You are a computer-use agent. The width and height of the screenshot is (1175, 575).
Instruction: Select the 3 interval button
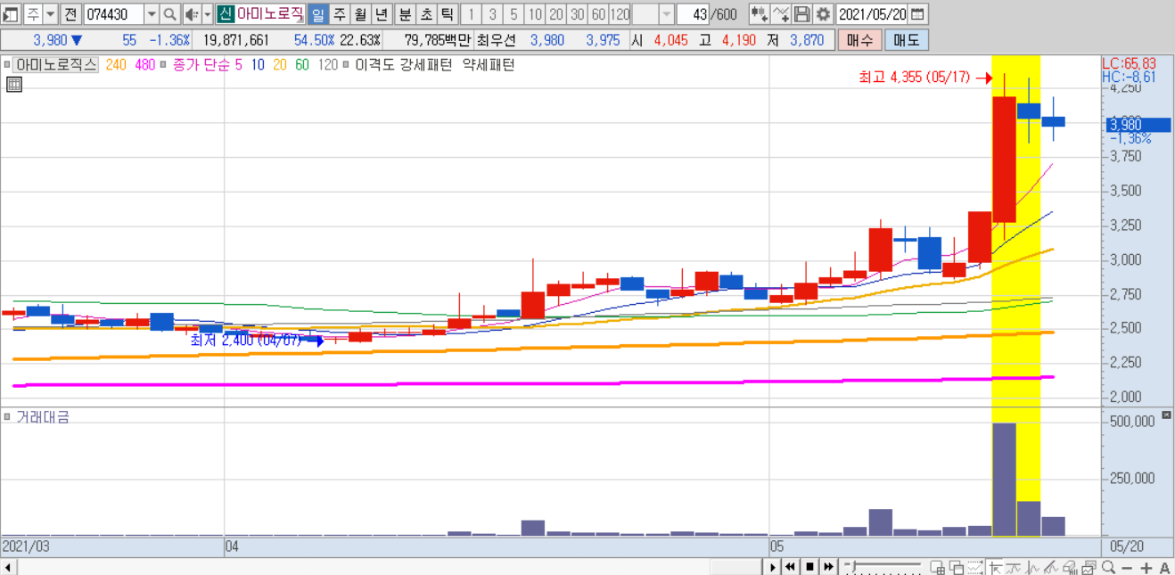[x=492, y=14]
